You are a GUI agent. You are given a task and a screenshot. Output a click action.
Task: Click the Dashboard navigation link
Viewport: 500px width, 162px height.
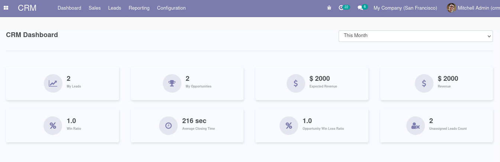tap(69, 8)
